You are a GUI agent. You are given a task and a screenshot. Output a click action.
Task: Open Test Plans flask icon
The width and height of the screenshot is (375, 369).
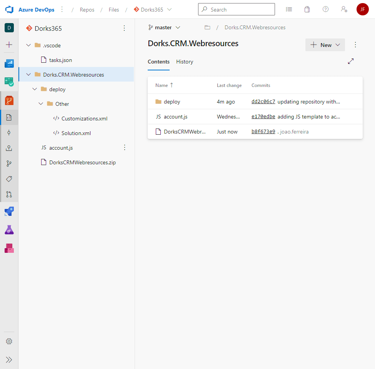pos(9,230)
